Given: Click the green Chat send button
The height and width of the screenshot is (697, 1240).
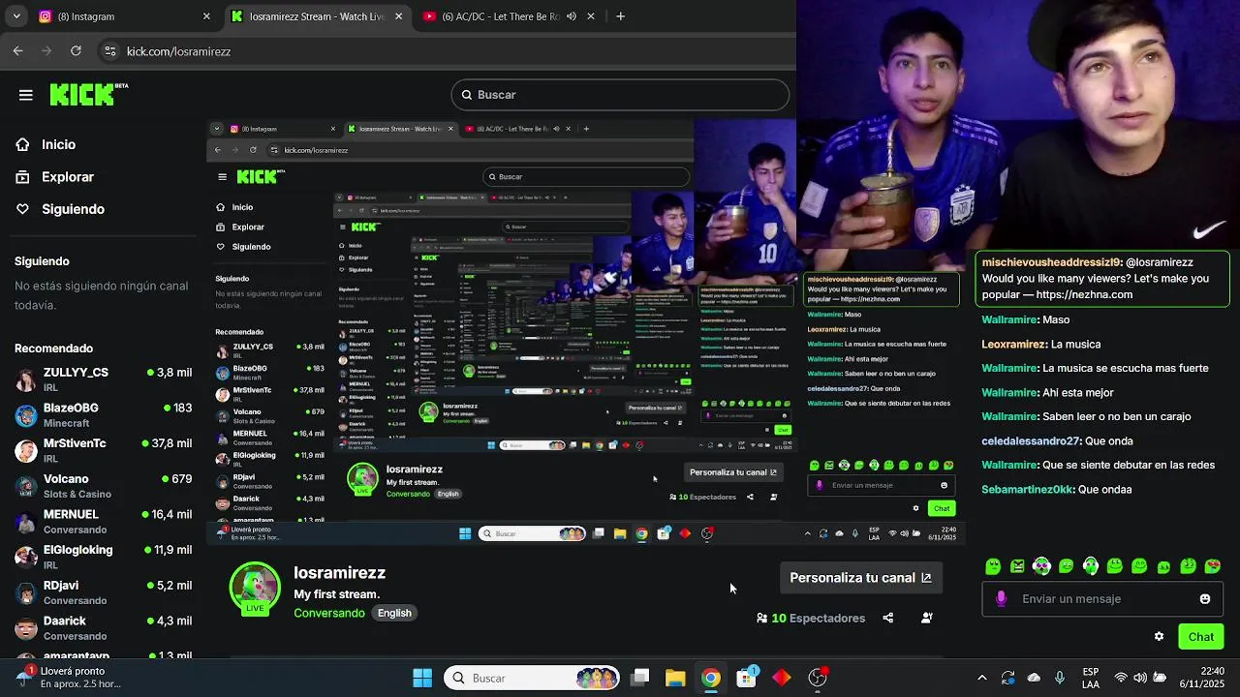Looking at the screenshot, I should pyautogui.click(x=1200, y=636).
